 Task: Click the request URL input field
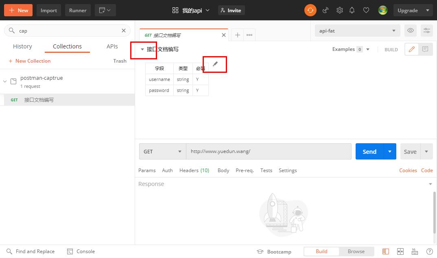point(269,151)
